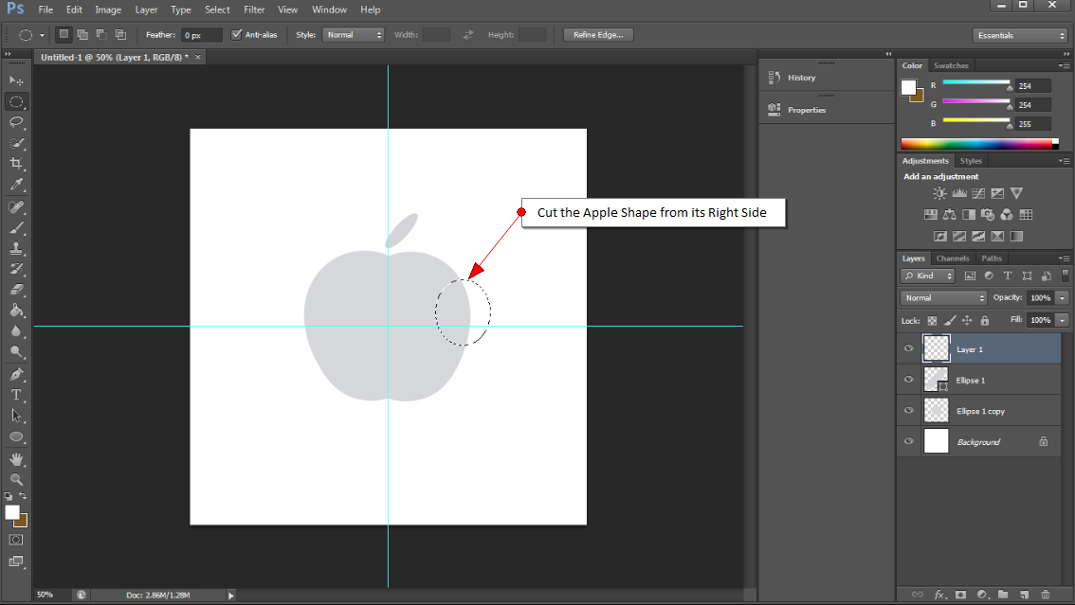
Task: Toggle visibility of the Background layer
Action: coord(908,440)
